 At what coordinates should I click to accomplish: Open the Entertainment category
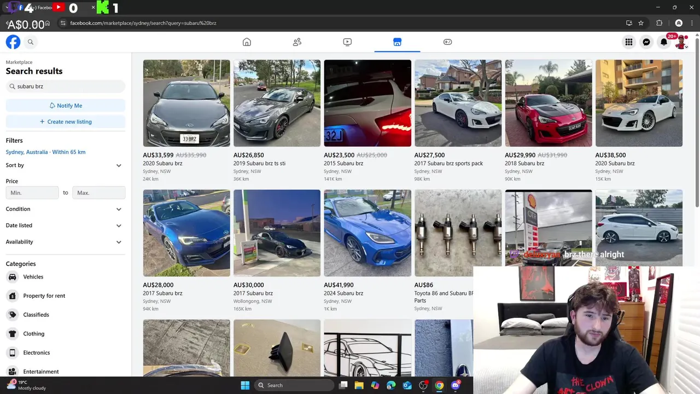tap(41, 372)
